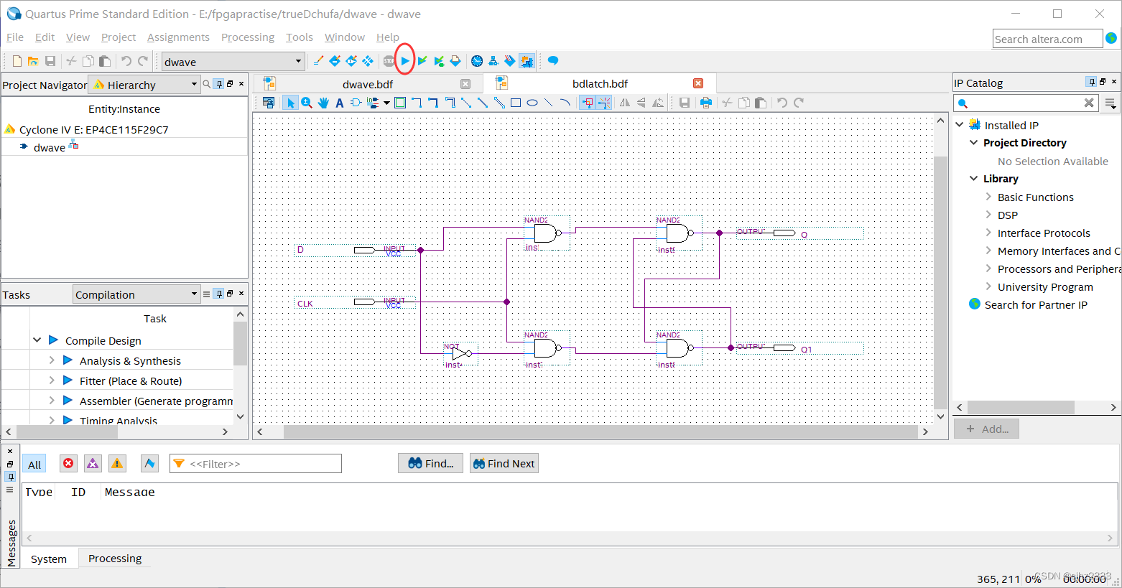Select the Oval drawing tool
Image resolution: width=1122 pixels, height=588 pixels.
pos(532,103)
